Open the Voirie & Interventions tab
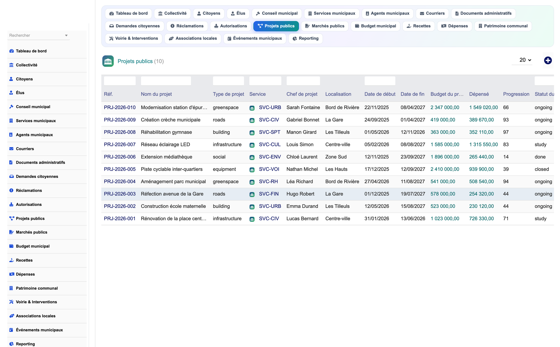This screenshot has height=347, width=560. [134, 38]
